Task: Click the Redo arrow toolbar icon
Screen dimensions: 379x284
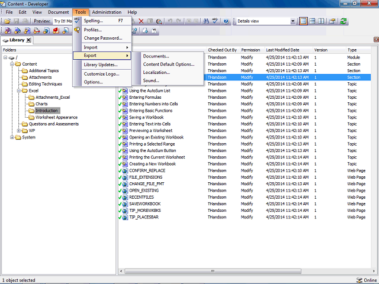Action: click(x=179, y=21)
